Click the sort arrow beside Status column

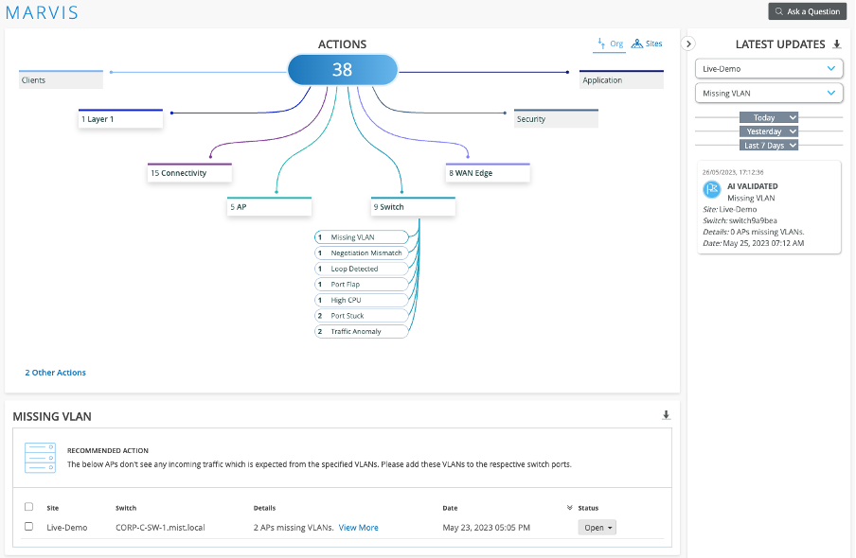[570, 508]
